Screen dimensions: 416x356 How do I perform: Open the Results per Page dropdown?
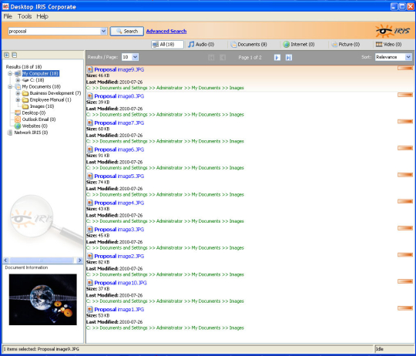coord(135,57)
